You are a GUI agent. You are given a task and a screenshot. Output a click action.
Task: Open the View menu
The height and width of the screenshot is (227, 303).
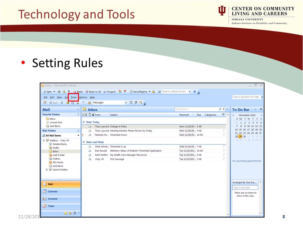(60, 97)
